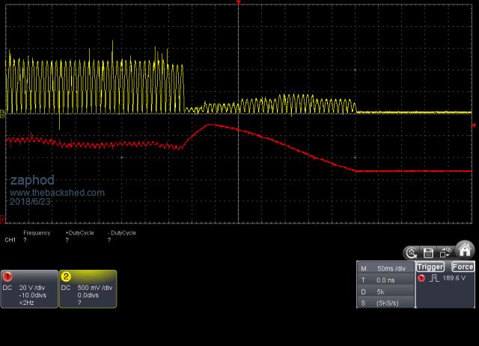Screen dimensions: 479x346
Task: Open the horizontal position 0.0 ns setting
Action: (385, 279)
